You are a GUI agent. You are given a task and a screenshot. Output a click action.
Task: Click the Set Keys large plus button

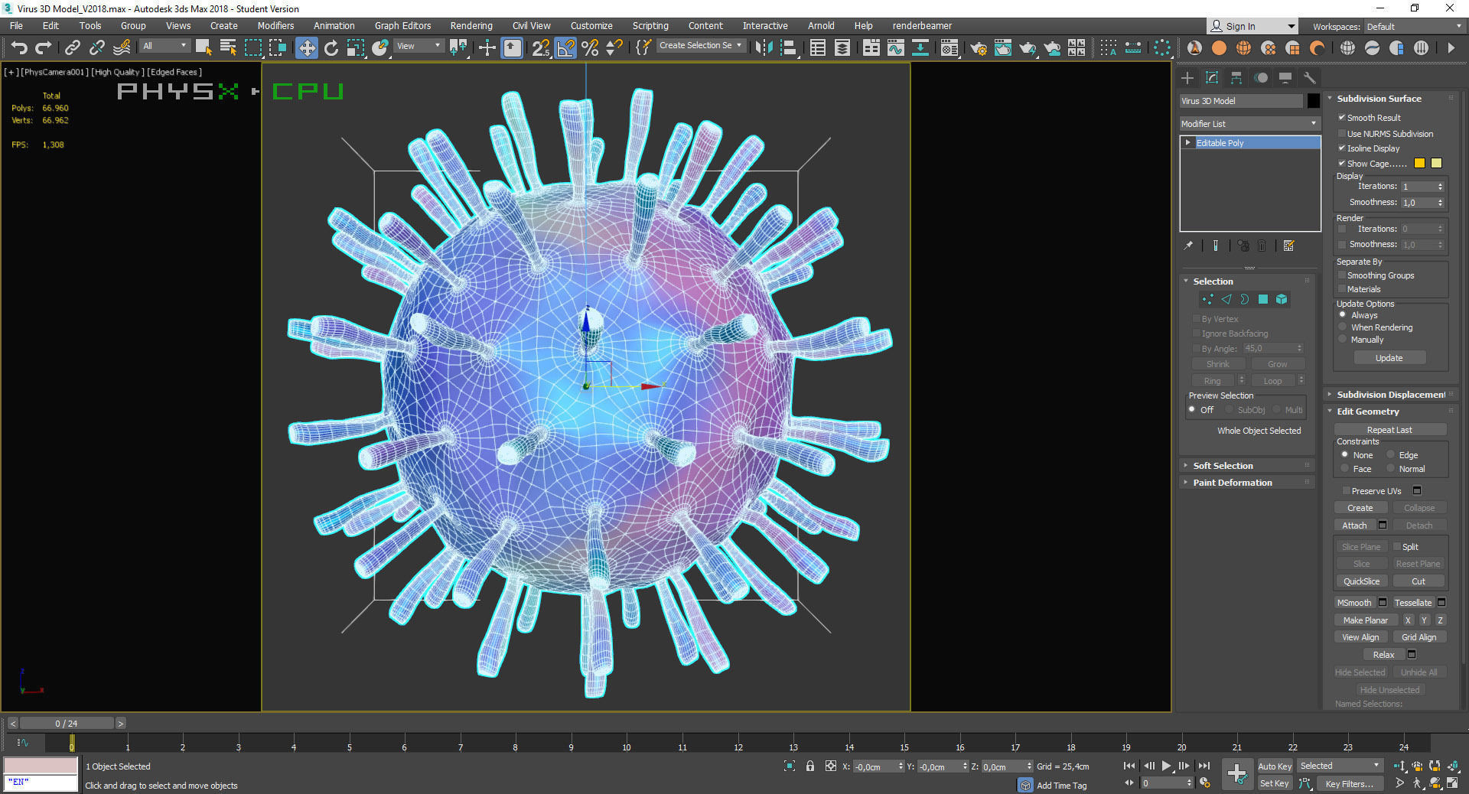(x=1237, y=774)
